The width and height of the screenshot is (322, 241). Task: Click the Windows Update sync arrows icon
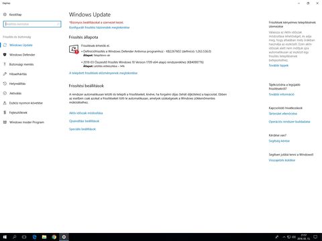[x=5, y=45]
